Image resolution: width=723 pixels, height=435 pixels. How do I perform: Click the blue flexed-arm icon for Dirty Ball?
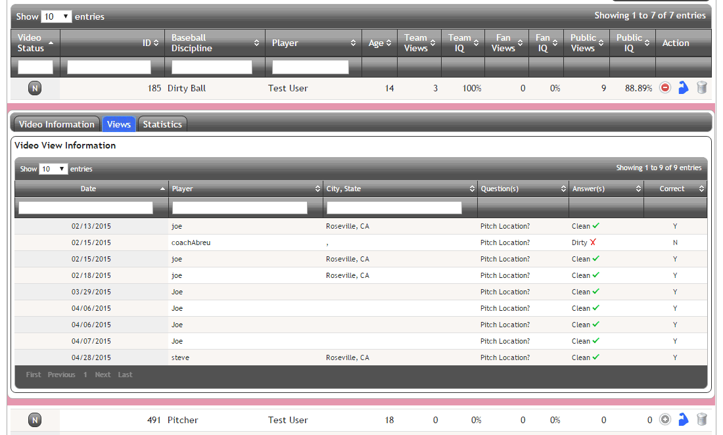pos(684,88)
